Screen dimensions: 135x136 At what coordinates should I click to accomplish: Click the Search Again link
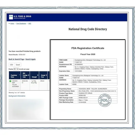point(30,59)
